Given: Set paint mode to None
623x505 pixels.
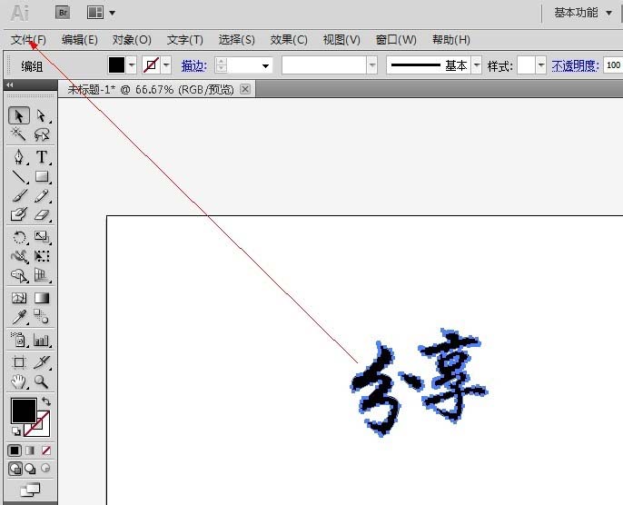Looking at the screenshot, I should tap(46, 451).
